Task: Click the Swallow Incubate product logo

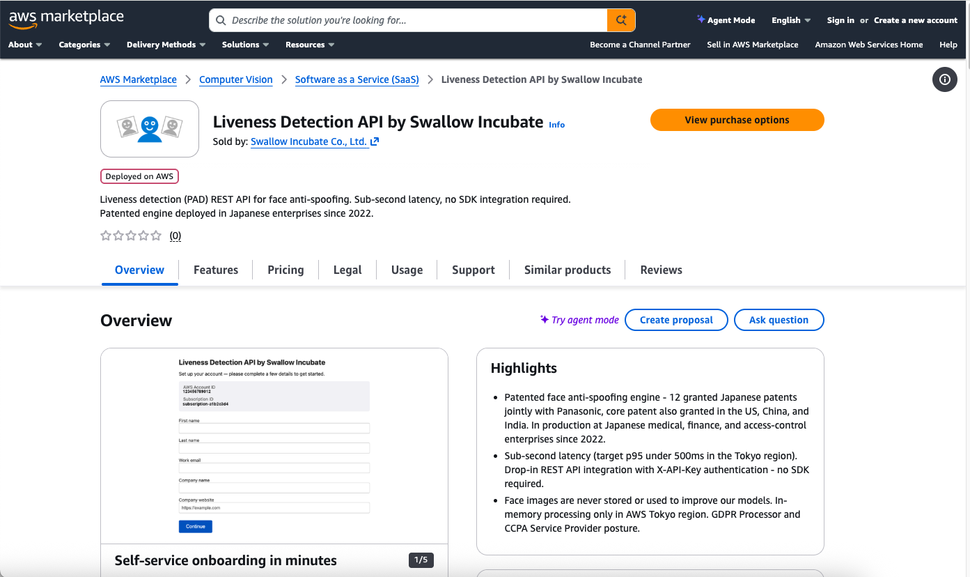Action: (150, 129)
